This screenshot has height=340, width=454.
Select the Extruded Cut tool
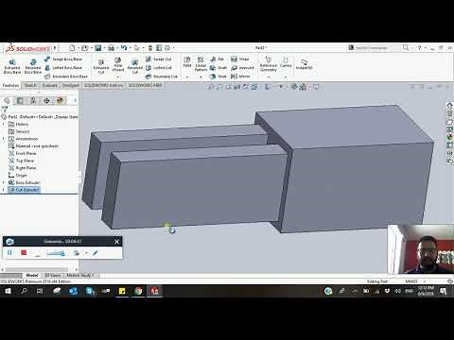pos(101,67)
